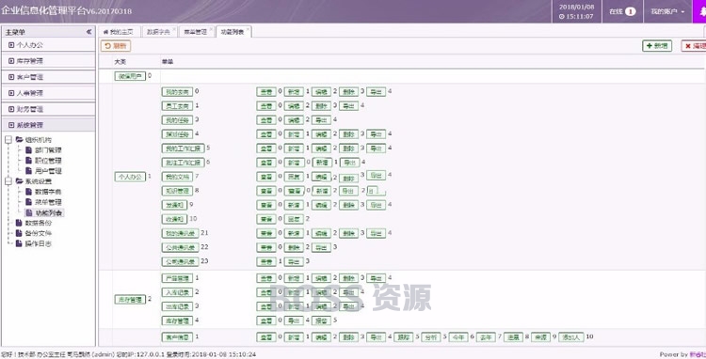
Task: Click the home icon on 我的主页 tab
Action: point(105,32)
